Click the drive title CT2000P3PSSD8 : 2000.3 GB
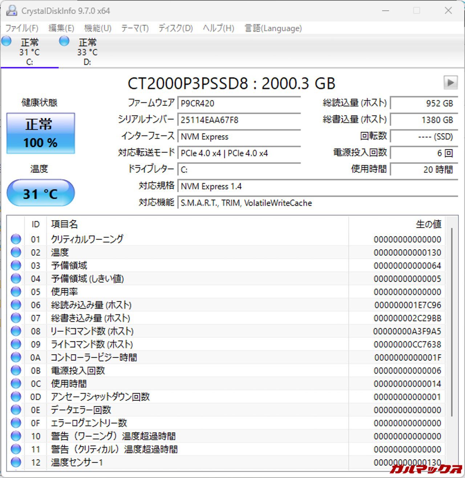The height and width of the screenshot is (478, 465). pyautogui.click(x=231, y=83)
